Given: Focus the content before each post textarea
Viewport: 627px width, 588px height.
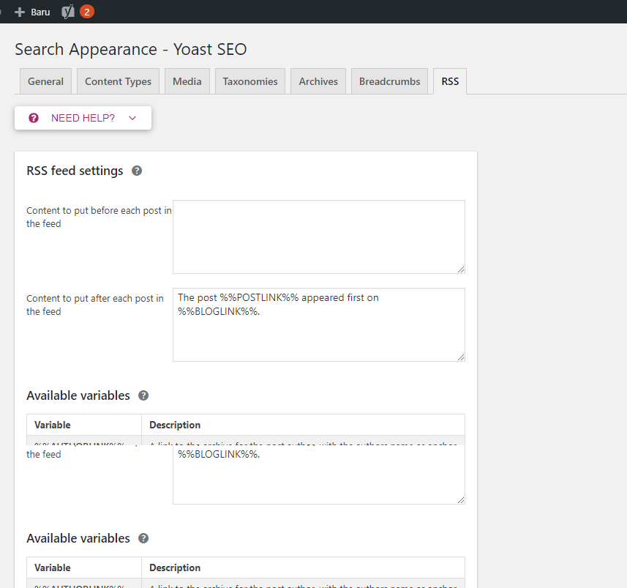Looking at the screenshot, I should coord(319,237).
